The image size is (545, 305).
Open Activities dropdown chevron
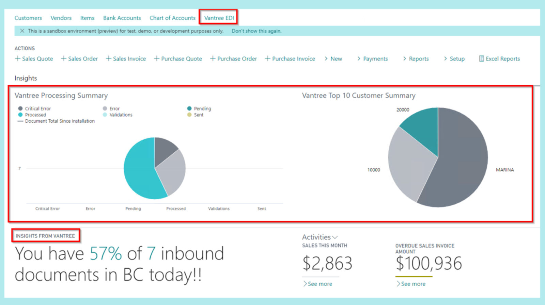click(x=335, y=237)
